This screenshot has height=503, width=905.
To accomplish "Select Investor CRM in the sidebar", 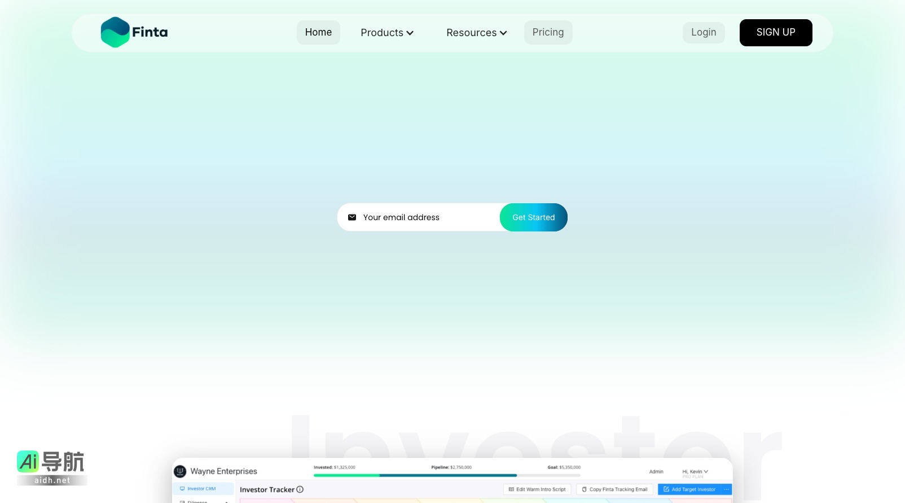I will click(x=201, y=489).
